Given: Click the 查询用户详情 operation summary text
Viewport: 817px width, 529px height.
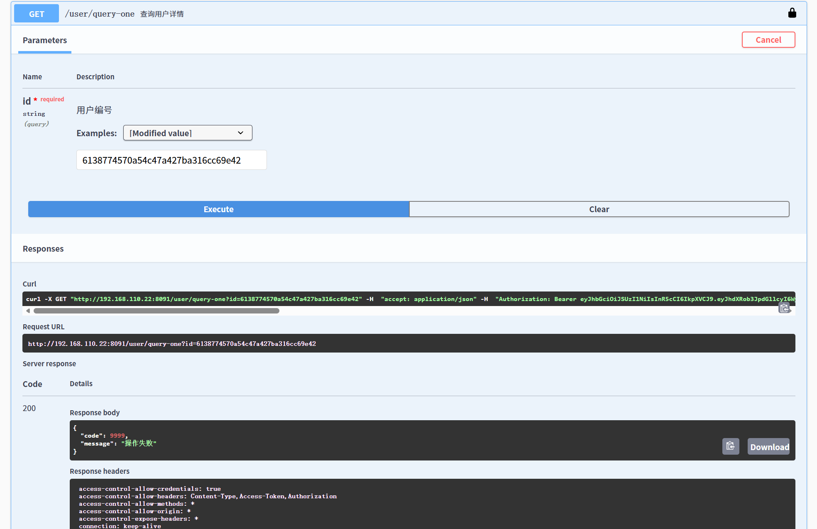Looking at the screenshot, I should [x=162, y=14].
